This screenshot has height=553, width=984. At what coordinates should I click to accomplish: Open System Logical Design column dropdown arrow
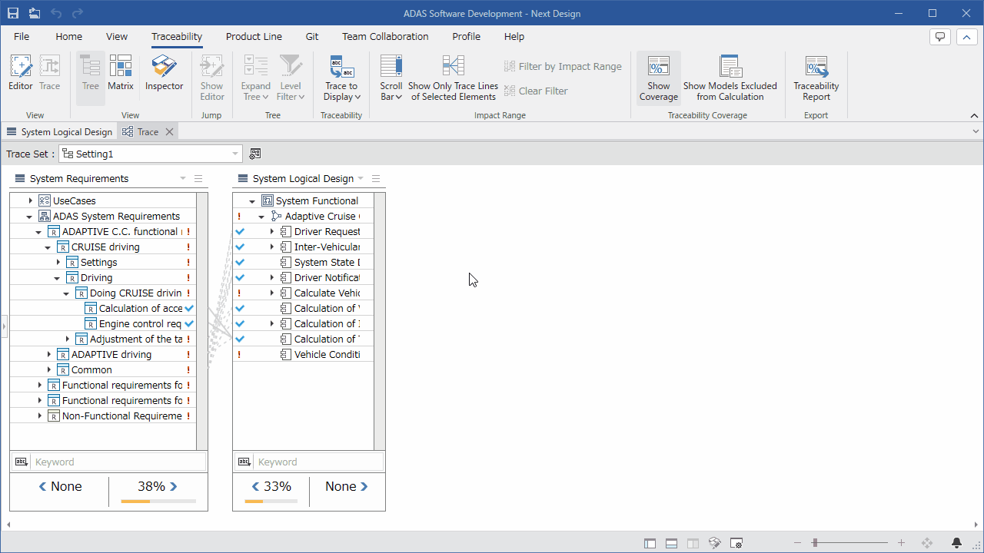[361, 178]
